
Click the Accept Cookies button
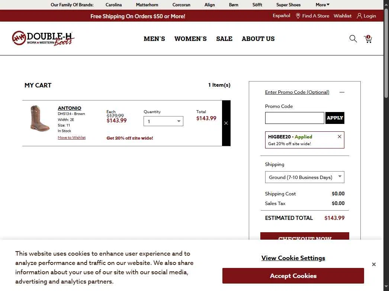[293, 276]
